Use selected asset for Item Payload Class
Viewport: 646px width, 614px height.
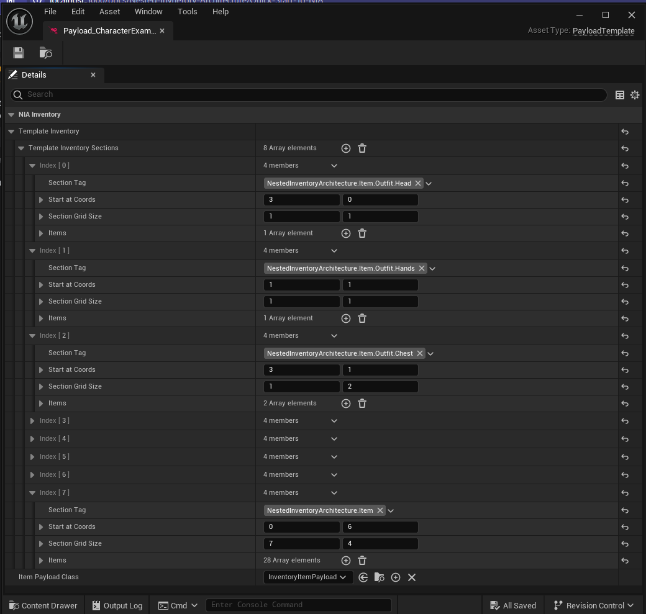363,577
